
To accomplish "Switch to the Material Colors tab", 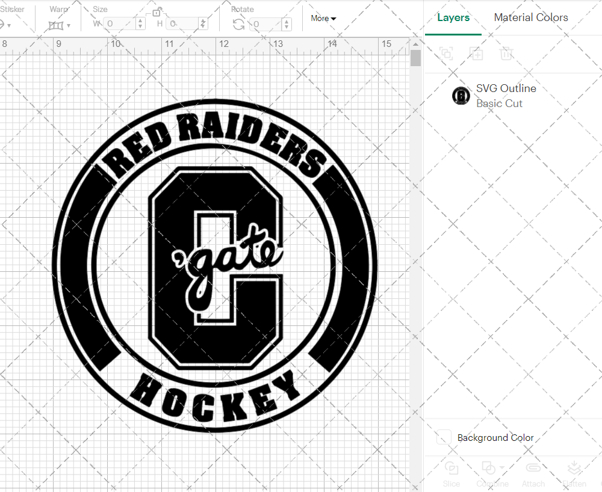I will coord(530,17).
